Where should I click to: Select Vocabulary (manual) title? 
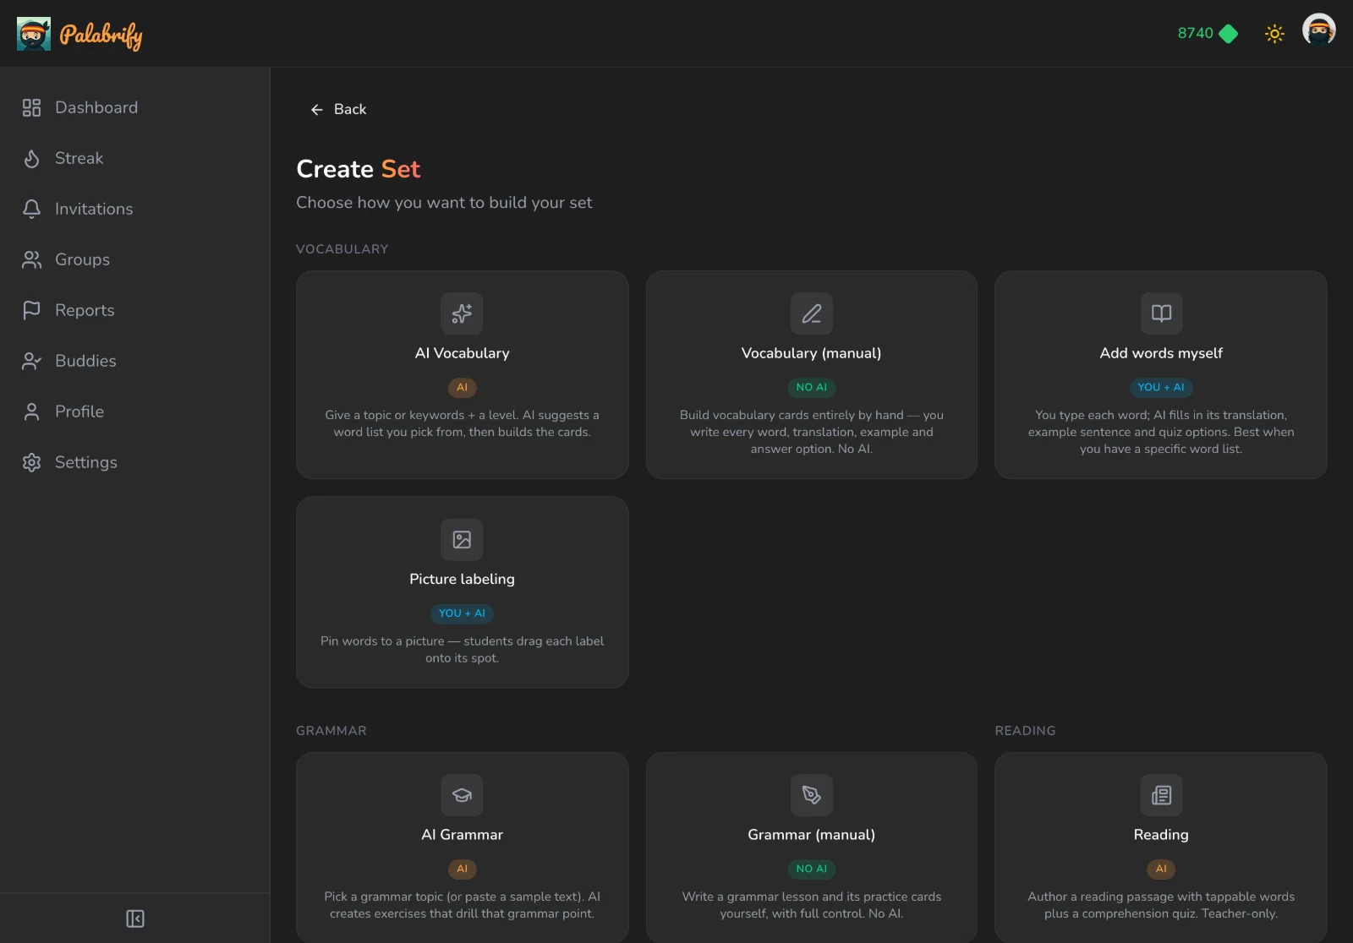pos(812,353)
